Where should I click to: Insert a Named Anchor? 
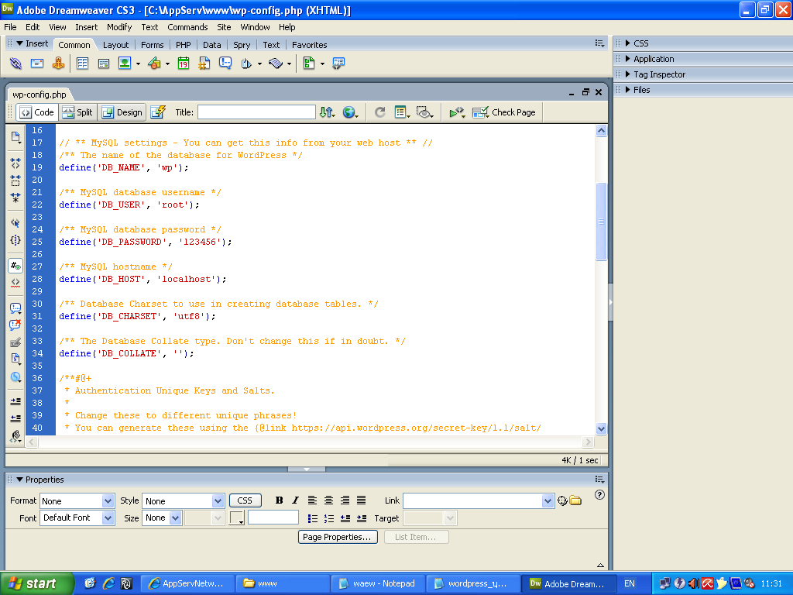coord(58,64)
